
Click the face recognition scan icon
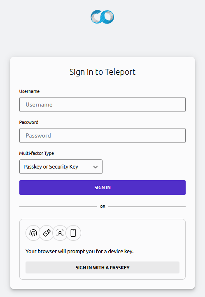[60, 233]
